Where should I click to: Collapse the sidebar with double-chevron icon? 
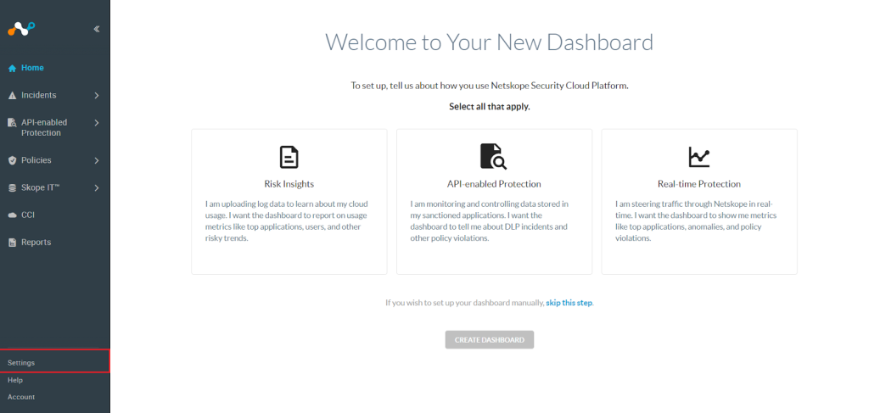97,29
